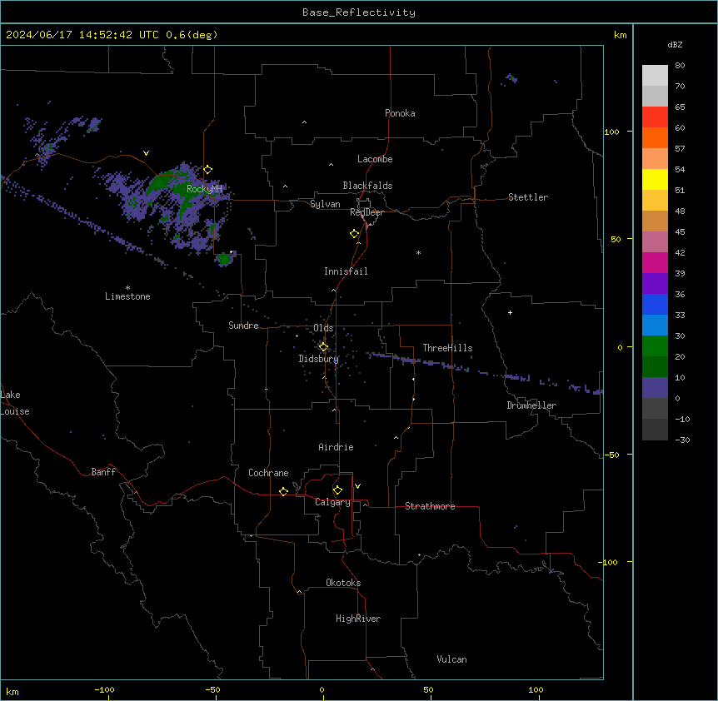This screenshot has width=718, height=701.
Task: Click the Drumheller town label
Action: pyautogui.click(x=531, y=405)
